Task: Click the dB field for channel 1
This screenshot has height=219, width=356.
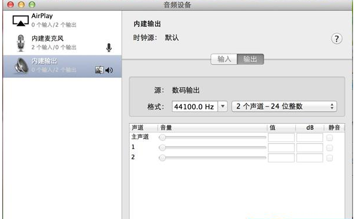Action: coord(309,148)
